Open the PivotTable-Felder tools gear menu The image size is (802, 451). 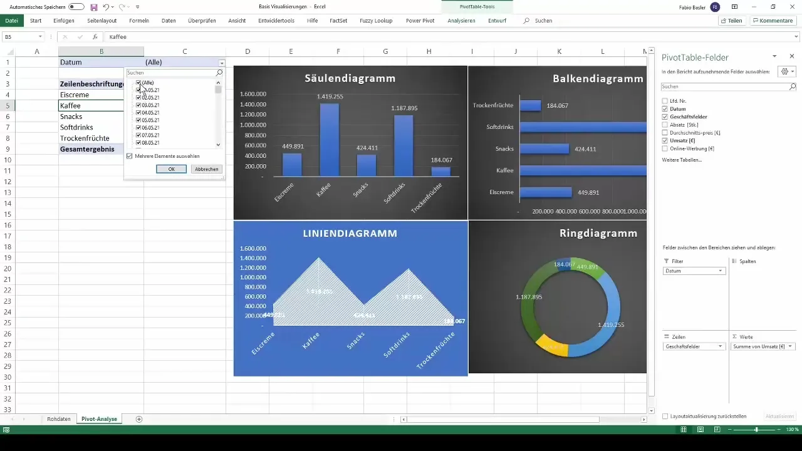click(x=786, y=71)
